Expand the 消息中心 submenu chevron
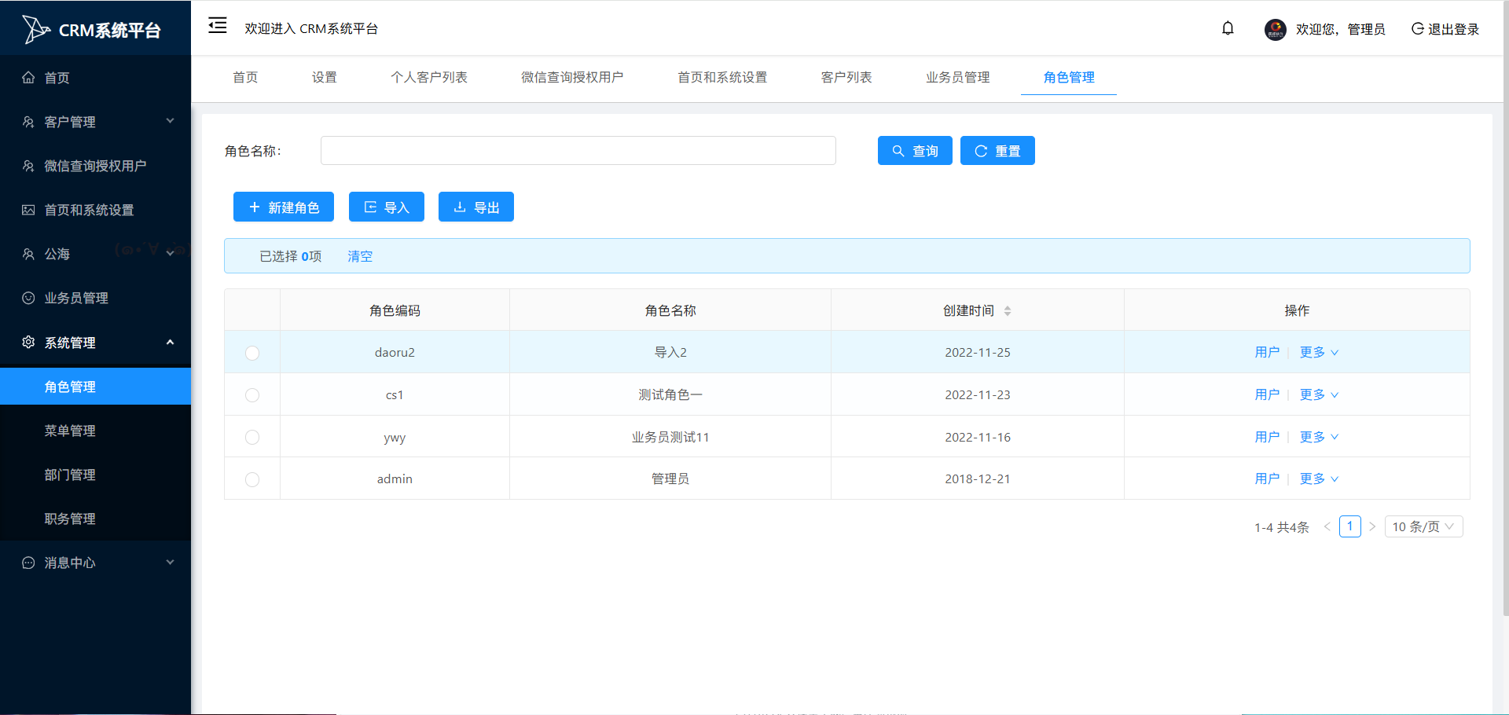Viewport: 1509px width, 715px height. tap(170, 562)
